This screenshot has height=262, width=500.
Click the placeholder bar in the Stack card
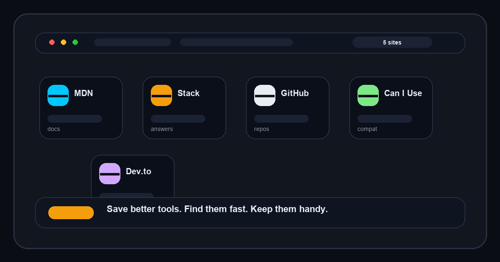[x=178, y=119]
